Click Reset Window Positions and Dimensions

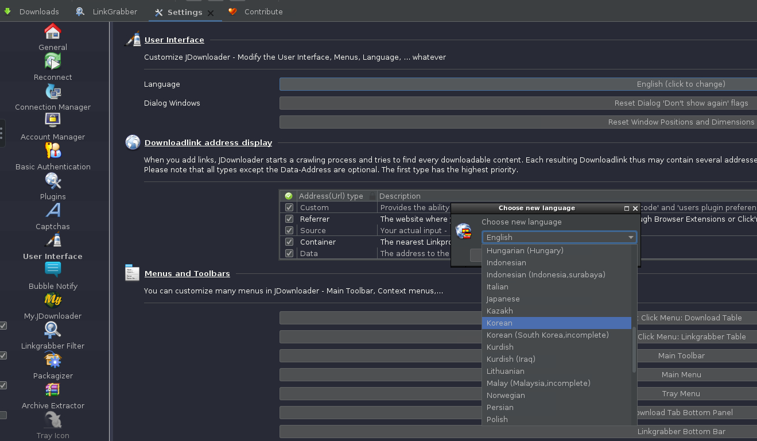(x=518, y=122)
